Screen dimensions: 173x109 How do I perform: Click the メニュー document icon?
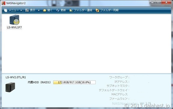[x=6, y=10]
